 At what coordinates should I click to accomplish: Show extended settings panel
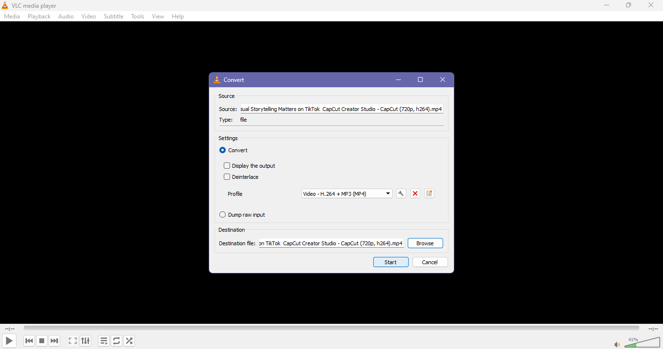(85, 341)
